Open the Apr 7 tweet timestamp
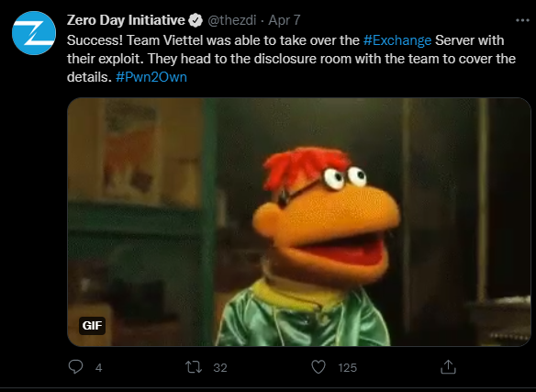Image resolution: width=536 pixels, height=392 pixels. tap(285, 20)
